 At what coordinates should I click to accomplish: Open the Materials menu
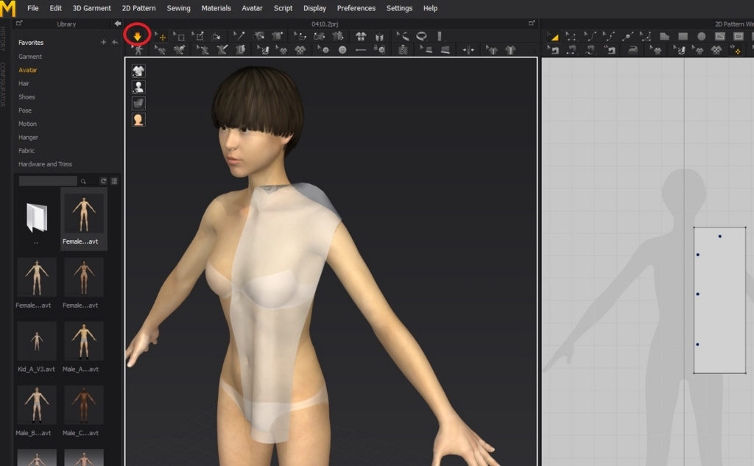(x=216, y=8)
